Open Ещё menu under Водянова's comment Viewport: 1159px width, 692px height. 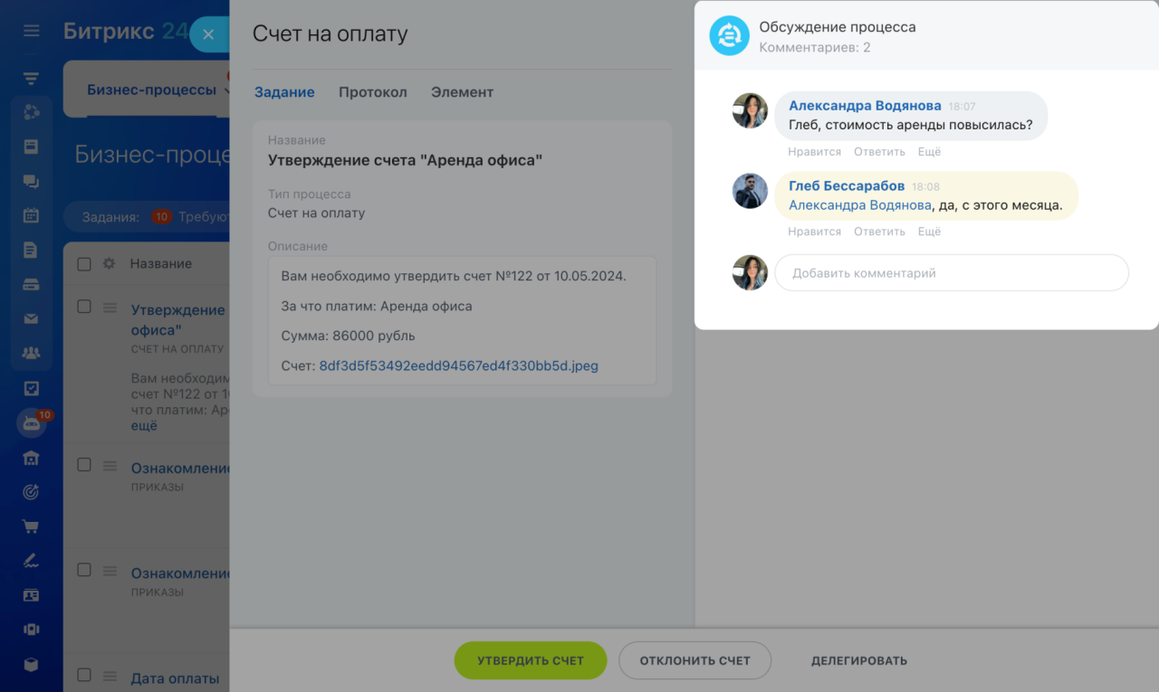coord(929,152)
